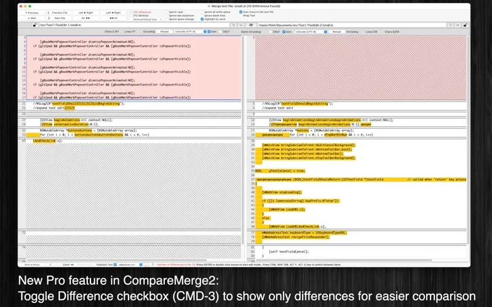Click the right pane horizontal scrollbar
The height and width of the screenshot is (307, 492).
(344, 260)
